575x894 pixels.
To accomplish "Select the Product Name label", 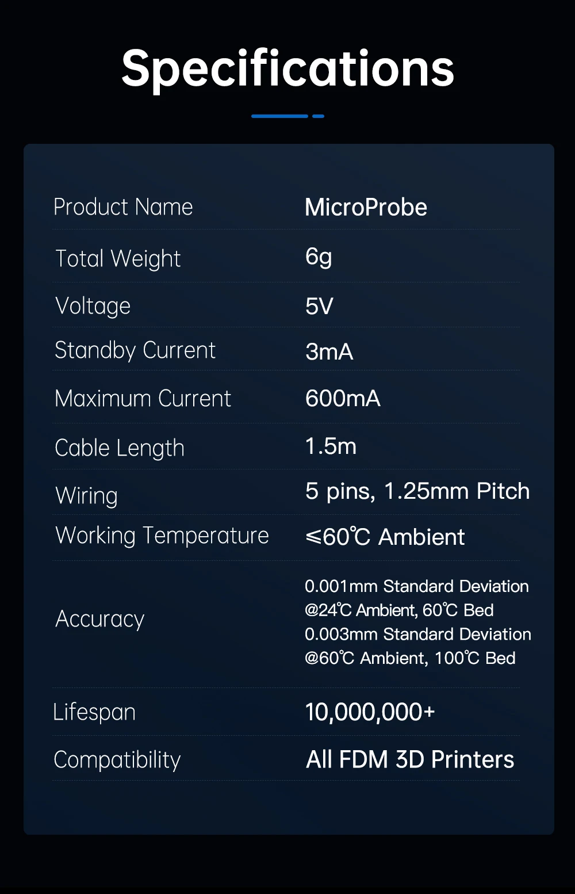I will coord(123,207).
